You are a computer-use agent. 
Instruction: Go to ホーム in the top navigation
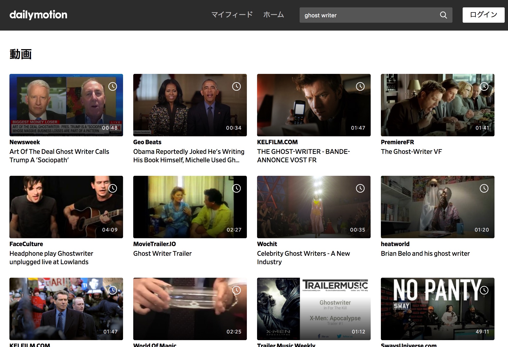pos(274,15)
